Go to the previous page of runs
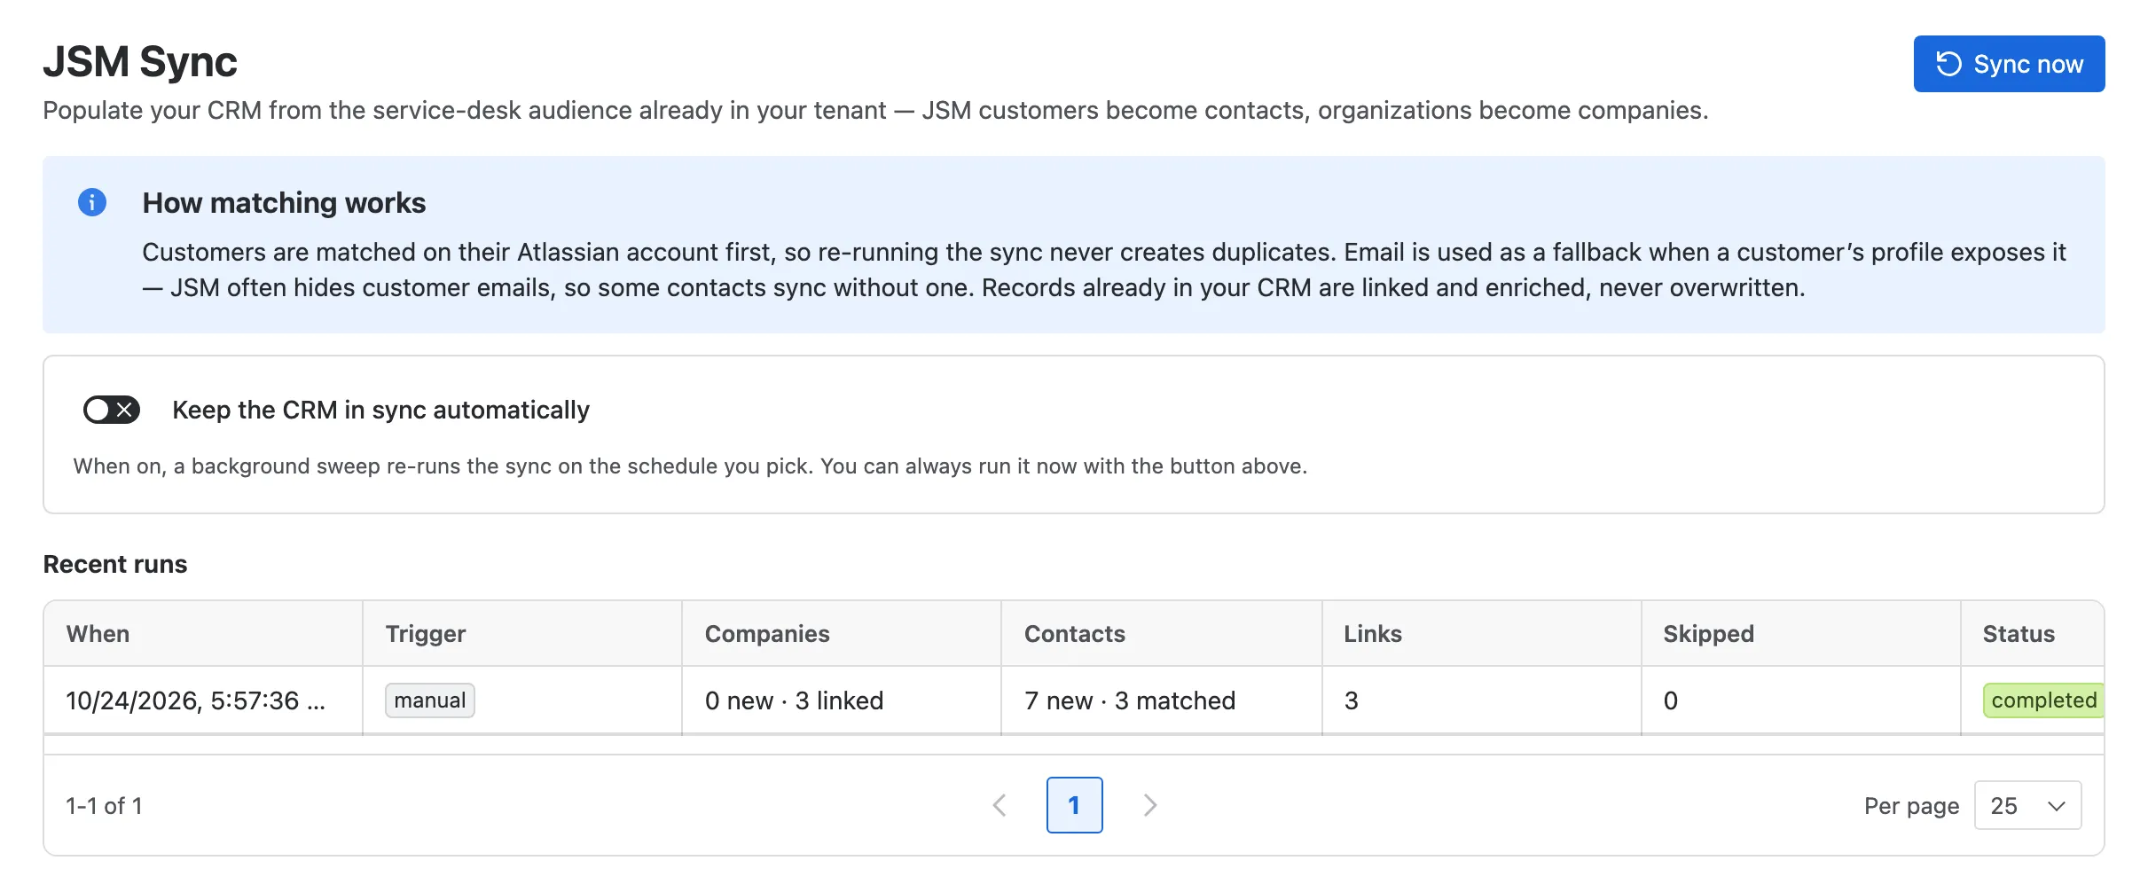The image size is (2148, 892). tap(1000, 805)
